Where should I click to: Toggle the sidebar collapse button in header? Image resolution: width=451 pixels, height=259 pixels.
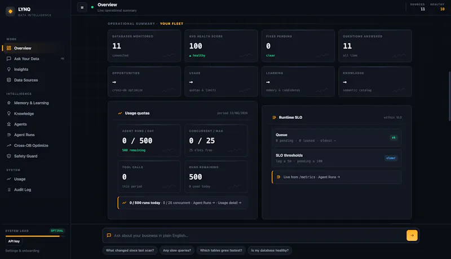(x=82, y=7)
